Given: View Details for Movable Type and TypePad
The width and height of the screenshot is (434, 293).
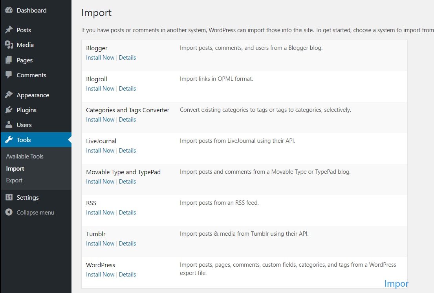Looking at the screenshot, I should pyautogui.click(x=127, y=181).
